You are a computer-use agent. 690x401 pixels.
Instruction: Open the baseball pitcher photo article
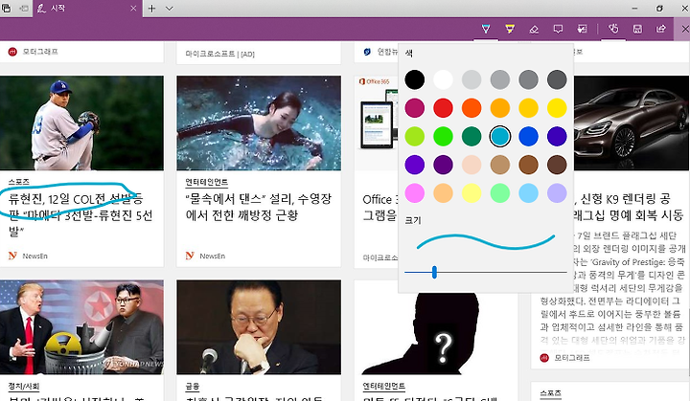pyautogui.click(x=81, y=123)
